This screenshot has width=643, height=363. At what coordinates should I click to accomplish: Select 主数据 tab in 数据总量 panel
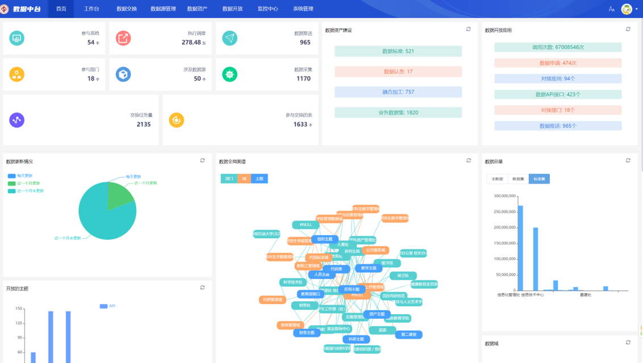pos(497,179)
